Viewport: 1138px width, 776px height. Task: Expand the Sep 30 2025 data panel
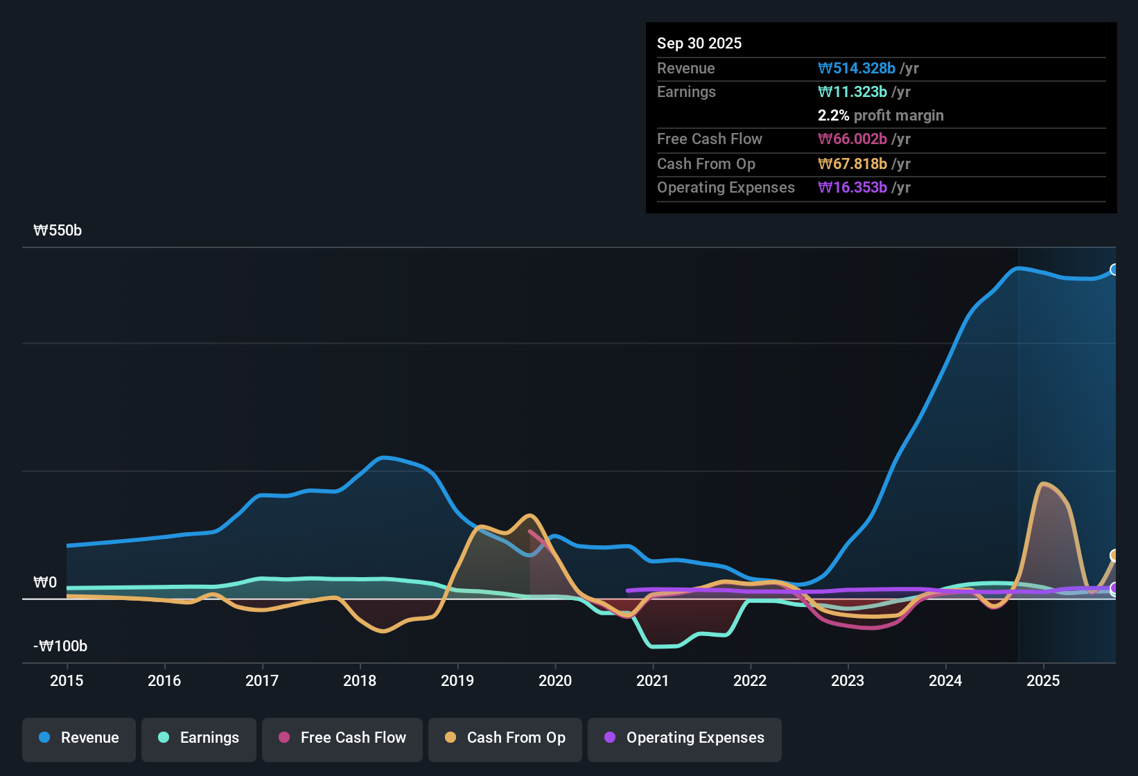coord(880,118)
